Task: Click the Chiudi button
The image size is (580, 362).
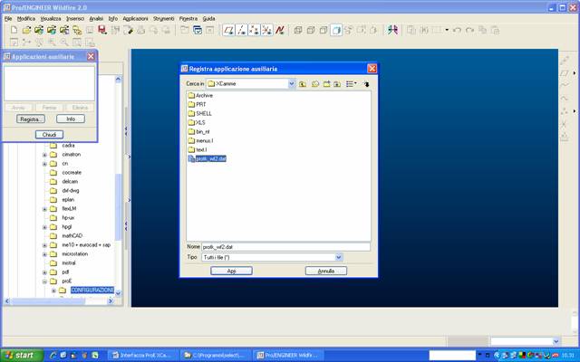Action: [49, 135]
